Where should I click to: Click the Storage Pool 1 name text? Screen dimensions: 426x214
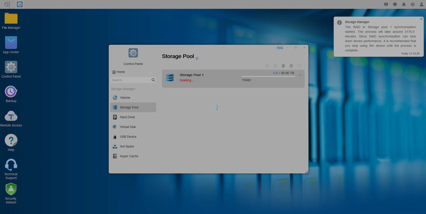coord(192,75)
